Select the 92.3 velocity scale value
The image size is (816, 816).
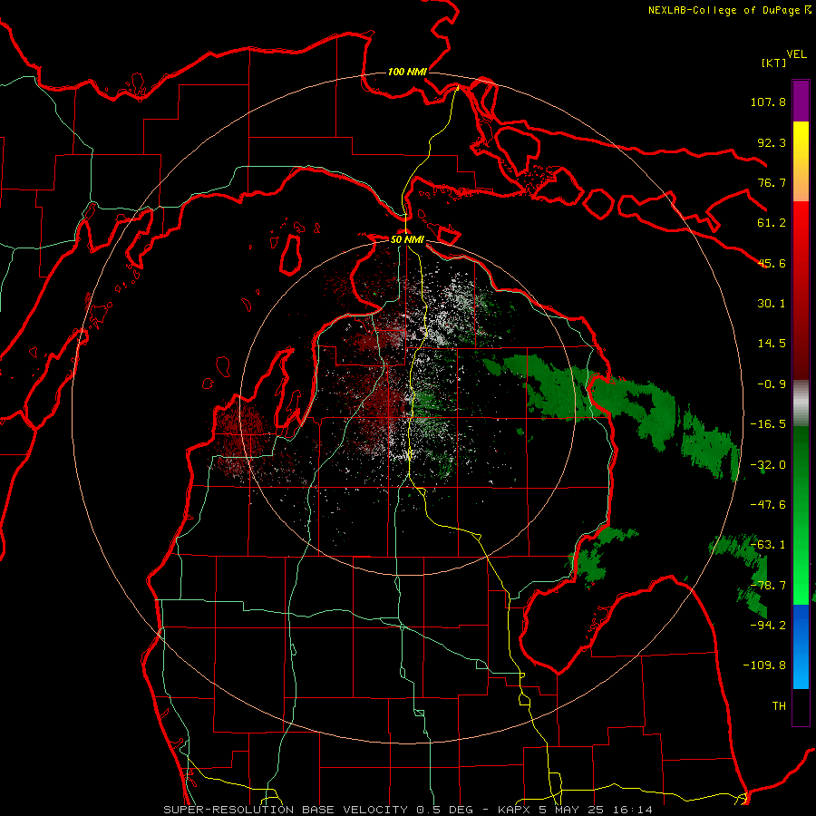tap(772, 142)
